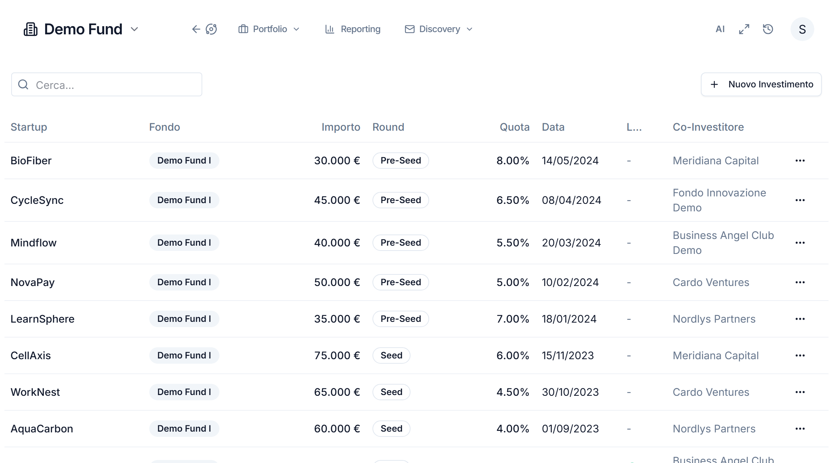Sort by the Data column header
The width and height of the screenshot is (833, 463).
click(553, 127)
